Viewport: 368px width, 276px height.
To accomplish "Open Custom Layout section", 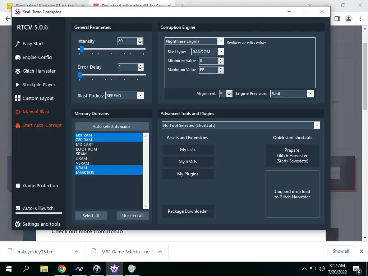I will click(x=38, y=98).
